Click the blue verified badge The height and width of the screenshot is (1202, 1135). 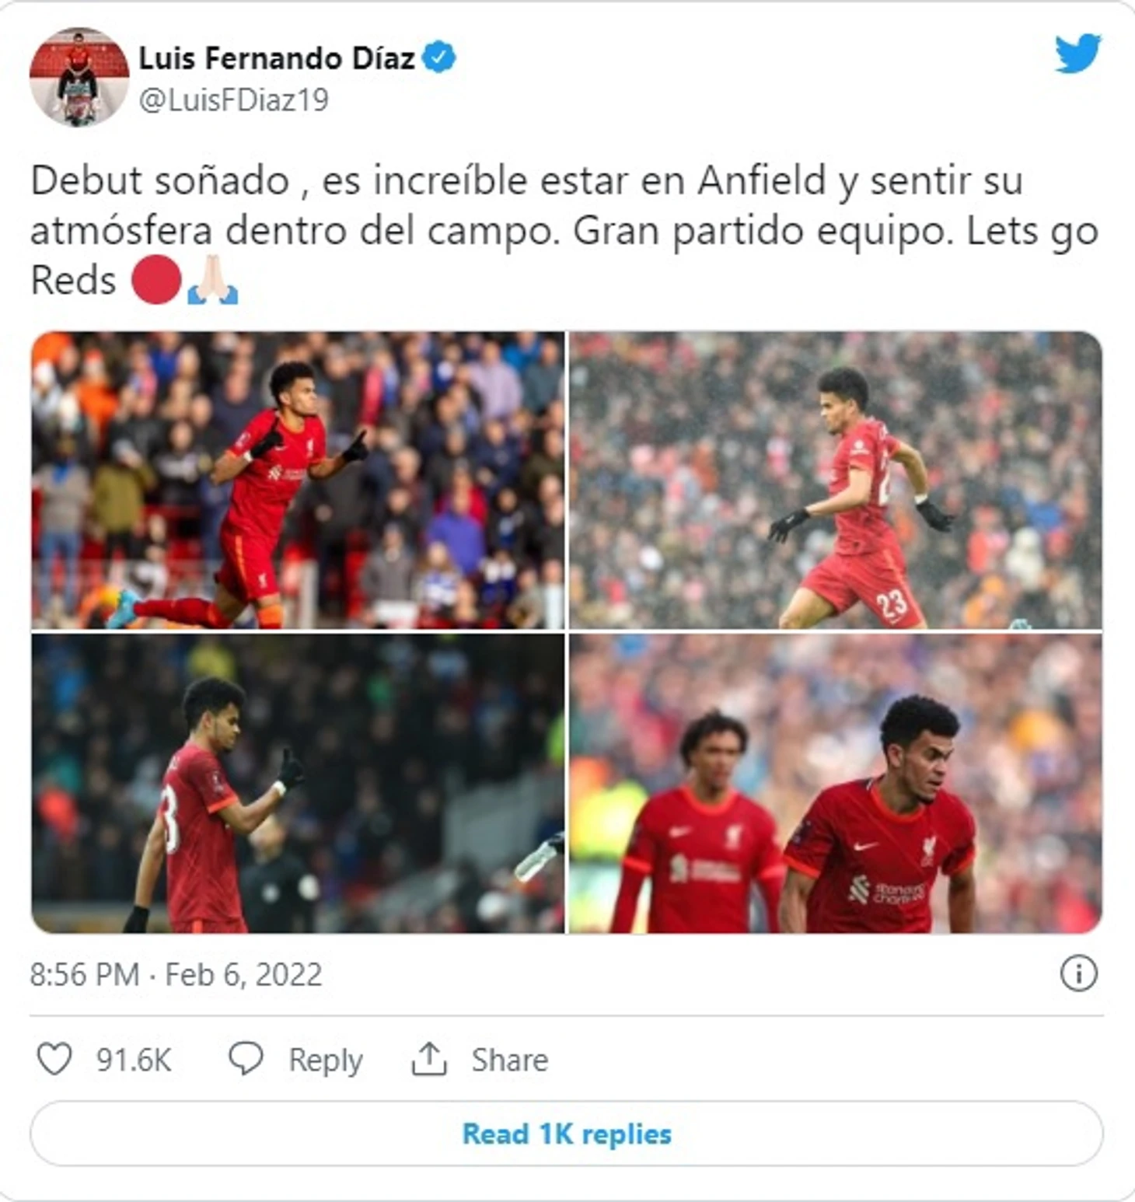[438, 58]
